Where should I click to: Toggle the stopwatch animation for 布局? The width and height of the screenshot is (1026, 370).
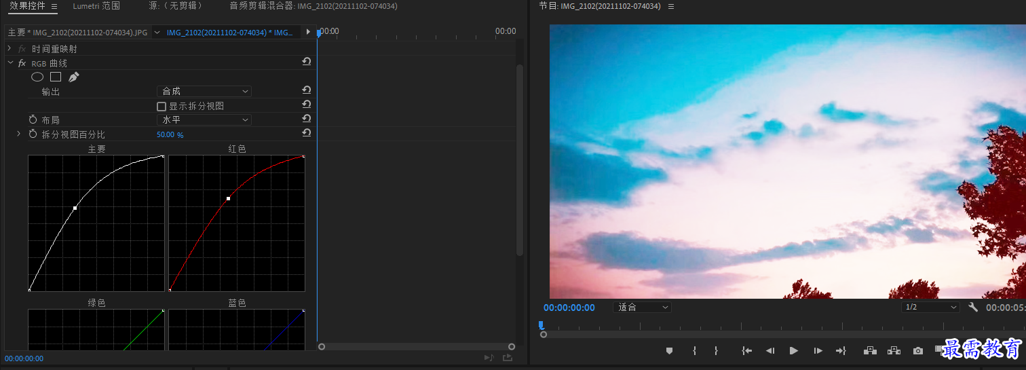33,119
